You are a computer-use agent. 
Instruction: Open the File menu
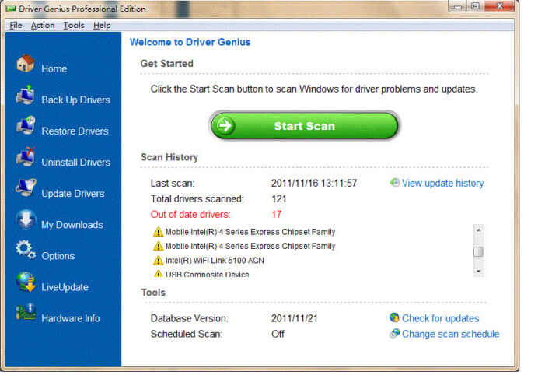pos(16,25)
